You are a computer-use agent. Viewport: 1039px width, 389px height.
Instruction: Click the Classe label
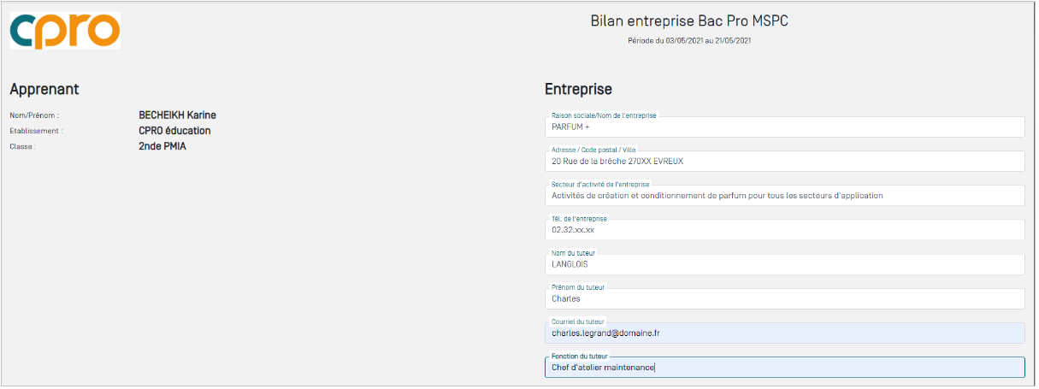tap(23, 146)
